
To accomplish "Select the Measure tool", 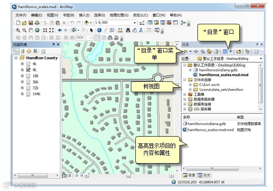I will (120, 30).
